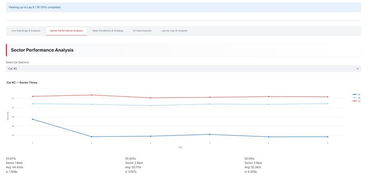Click the 'Car #2 — Sector Times' chart title

[22, 82]
